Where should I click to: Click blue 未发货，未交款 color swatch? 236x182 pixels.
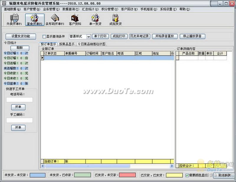tap(37, 175)
